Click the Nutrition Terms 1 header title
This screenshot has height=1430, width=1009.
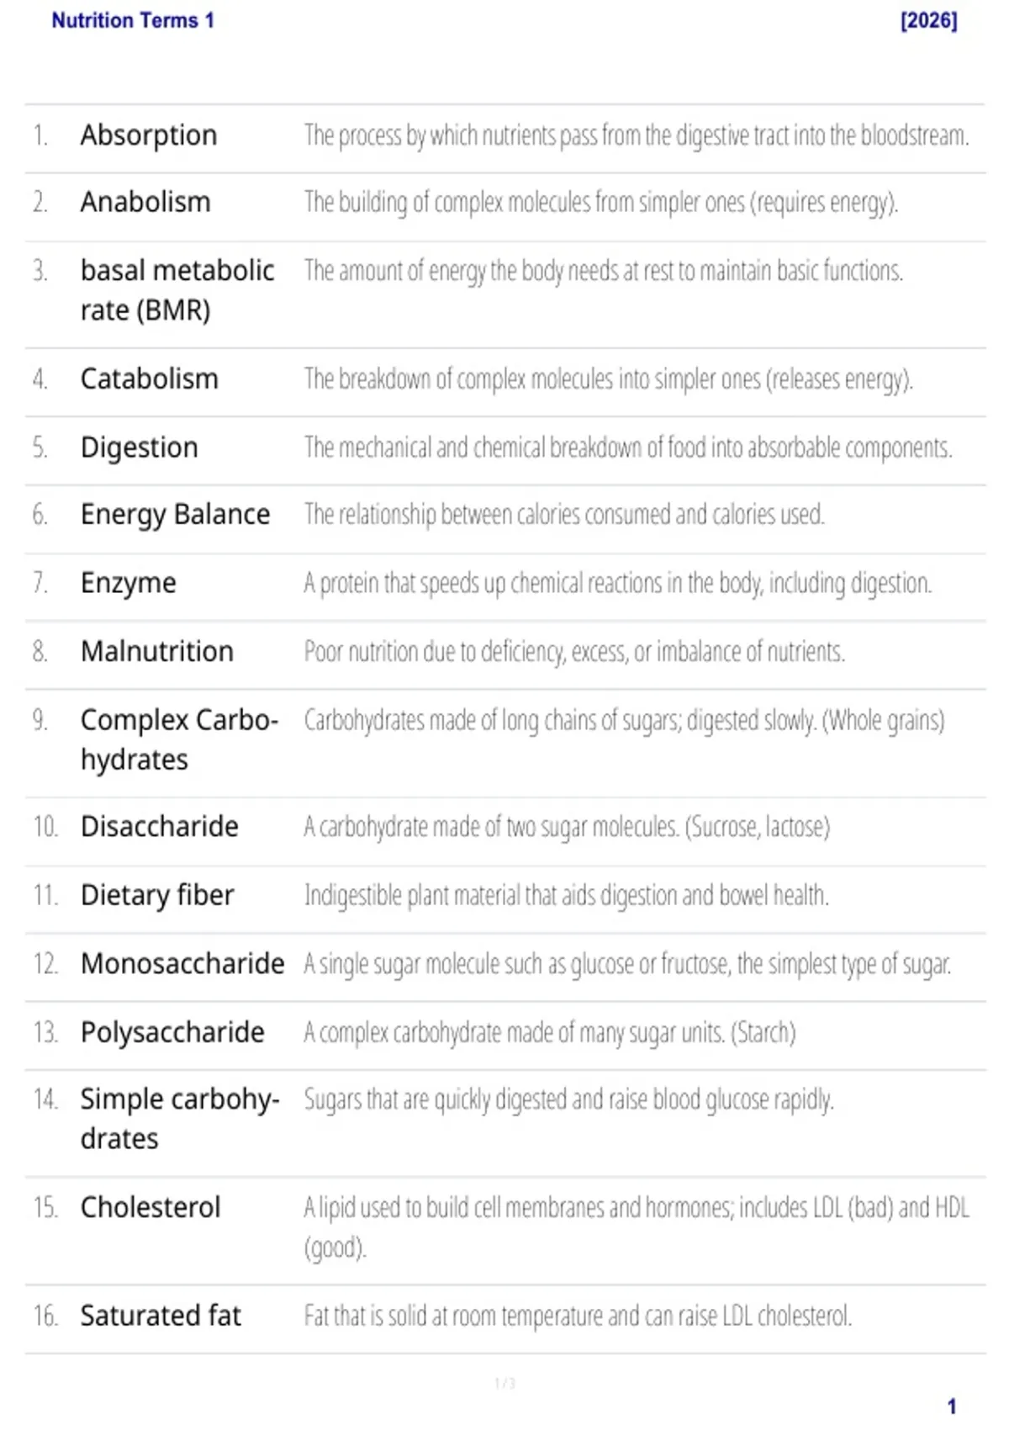tap(133, 20)
